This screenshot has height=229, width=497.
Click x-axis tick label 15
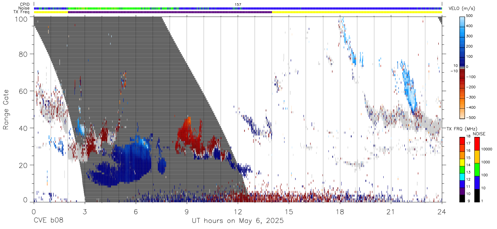(289, 212)
